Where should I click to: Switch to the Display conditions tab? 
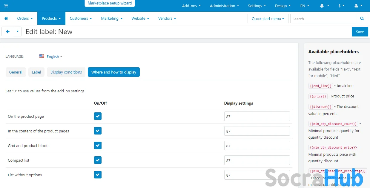point(66,72)
